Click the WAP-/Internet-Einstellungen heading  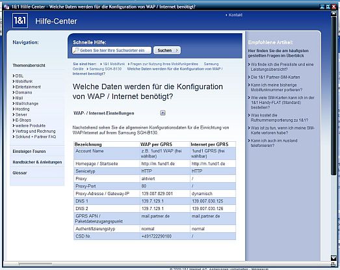click(104, 113)
